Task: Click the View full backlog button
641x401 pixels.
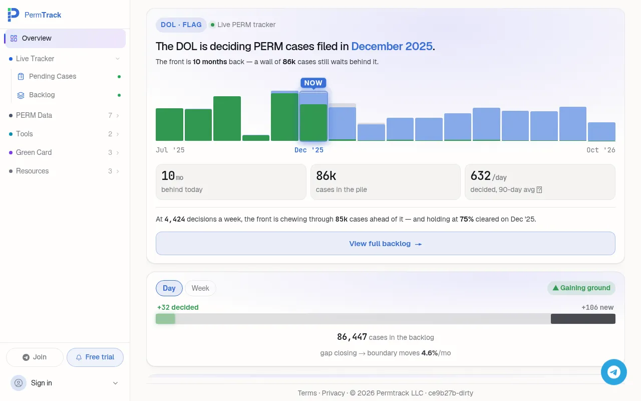Action: click(x=386, y=243)
